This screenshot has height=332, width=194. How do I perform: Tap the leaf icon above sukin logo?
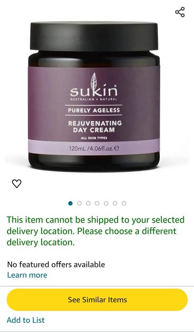94,80
